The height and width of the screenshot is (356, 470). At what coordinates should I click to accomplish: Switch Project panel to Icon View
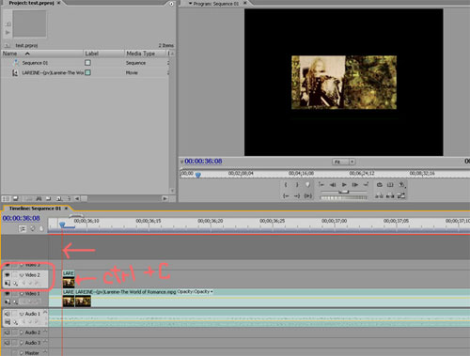[15, 198]
